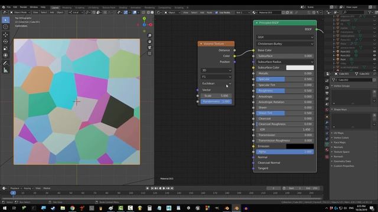
Task: Open the File menu
Action: click(9, 7)
